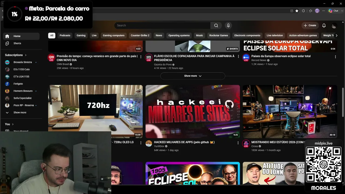The width and height of the screenshot is (345, 194).
Task: Start voice search with the microphone icon
Action: tap(228, 25)
